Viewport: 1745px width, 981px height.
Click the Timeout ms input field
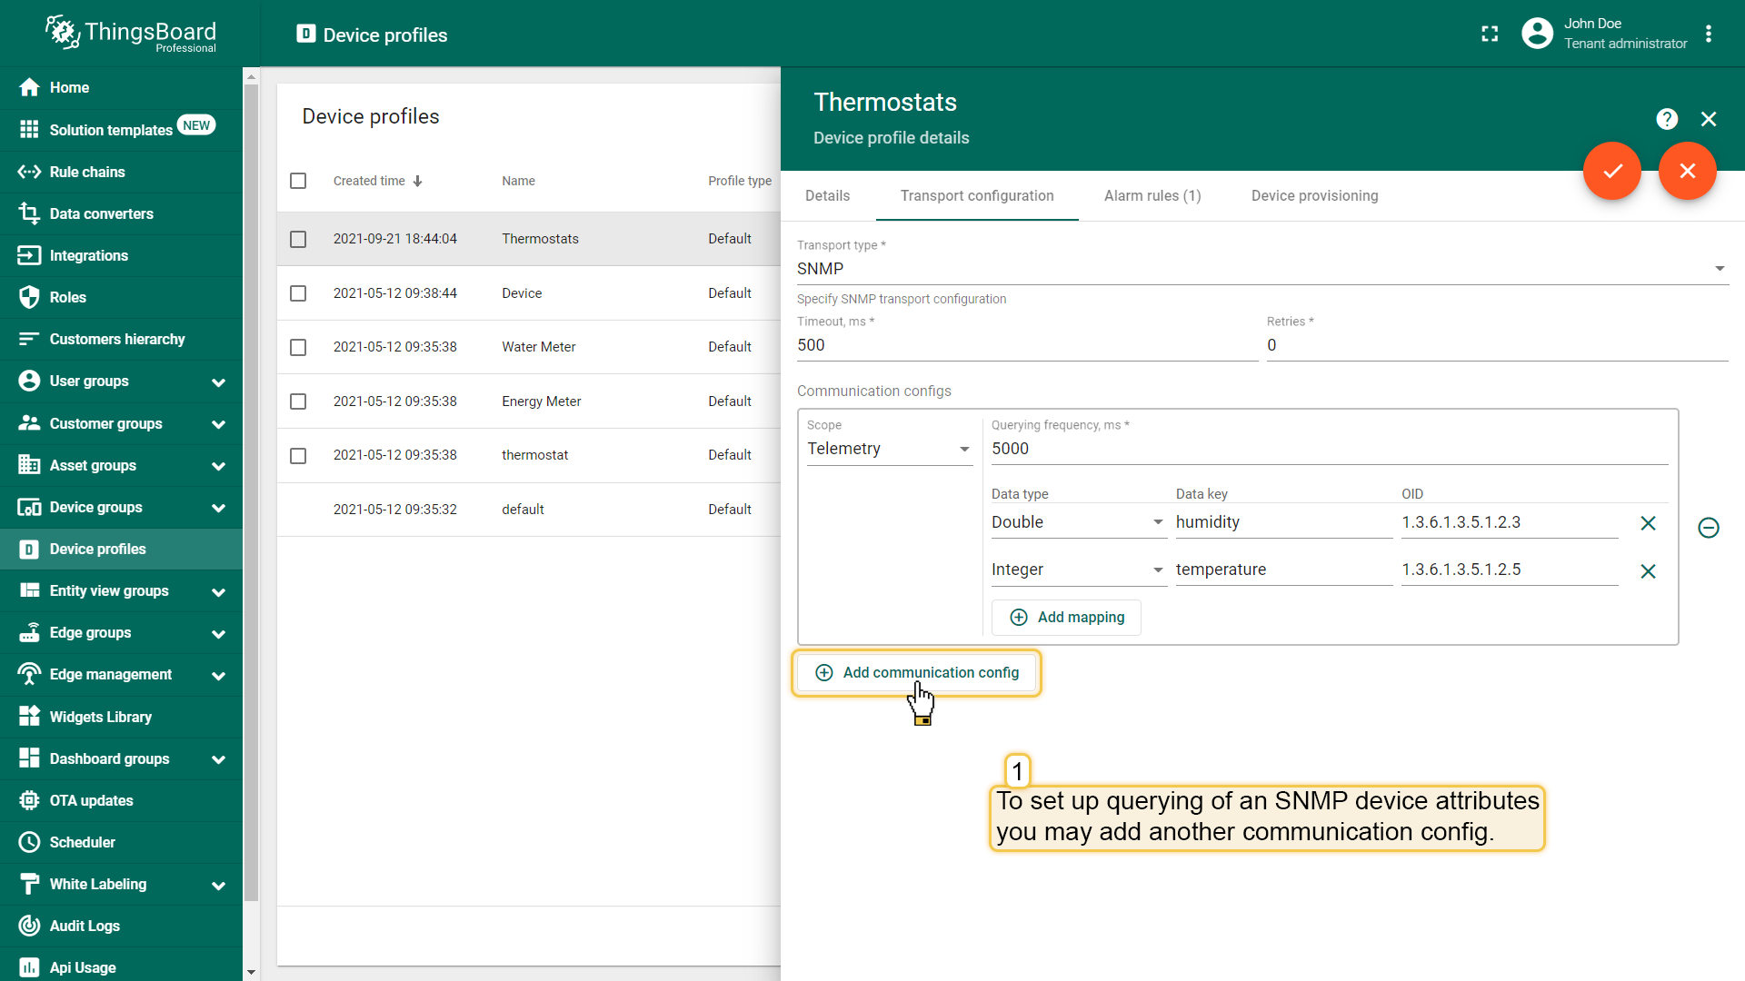(x=1026, y=345)
